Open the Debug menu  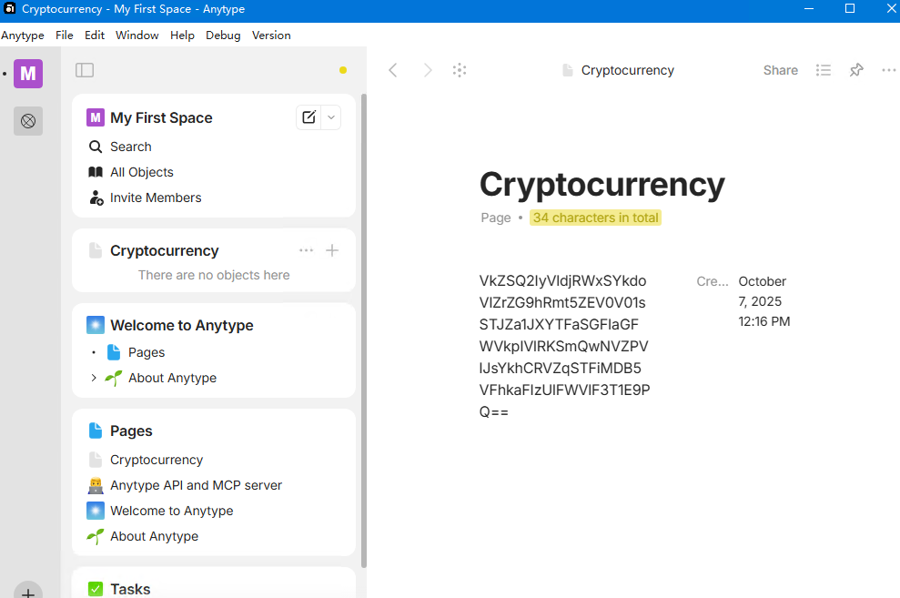223,35
